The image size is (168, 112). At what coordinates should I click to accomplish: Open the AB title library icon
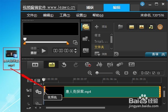(x=86, y=51)
